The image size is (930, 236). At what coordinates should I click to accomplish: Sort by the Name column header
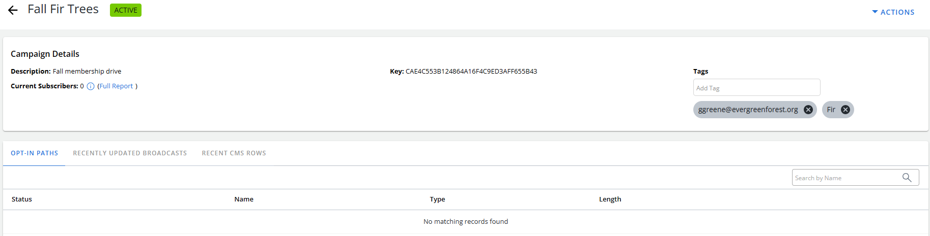coord(244,199)
